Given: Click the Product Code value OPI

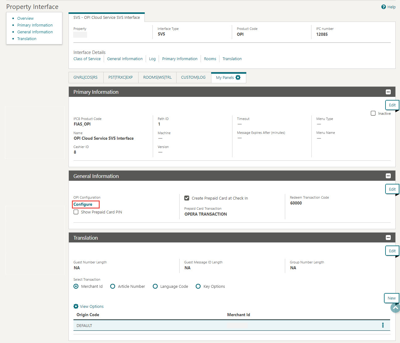Looking at the screenshot, I should tap(240, 34).
